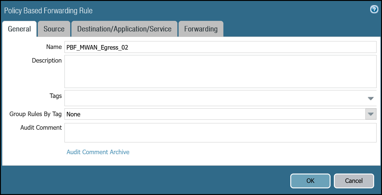This screenshot has height=195, width=382.
Task: Click the Group Rules By Tag label
Action: pyautogui.click(x=35, y=114)
